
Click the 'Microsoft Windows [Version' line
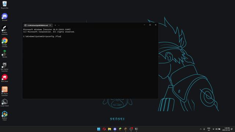[x=47, y=29]
